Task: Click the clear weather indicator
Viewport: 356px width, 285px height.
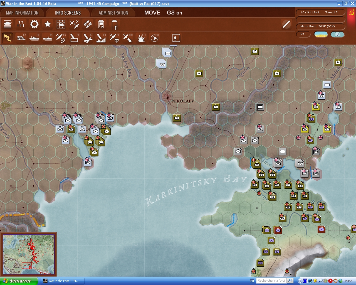Action: pos(321,34)
